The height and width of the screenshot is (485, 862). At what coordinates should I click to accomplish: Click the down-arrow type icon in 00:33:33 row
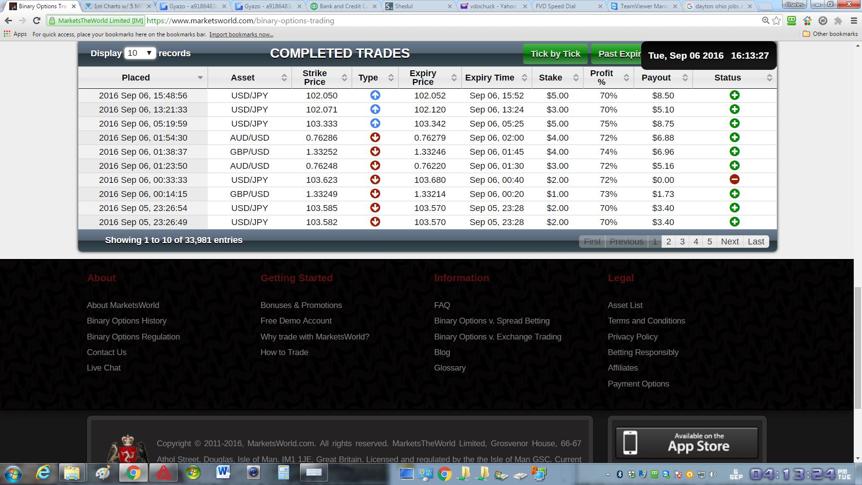pos(375,179)
